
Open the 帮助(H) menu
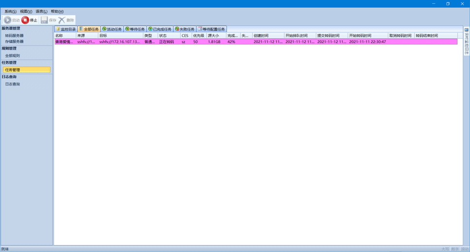coord(57,11)
